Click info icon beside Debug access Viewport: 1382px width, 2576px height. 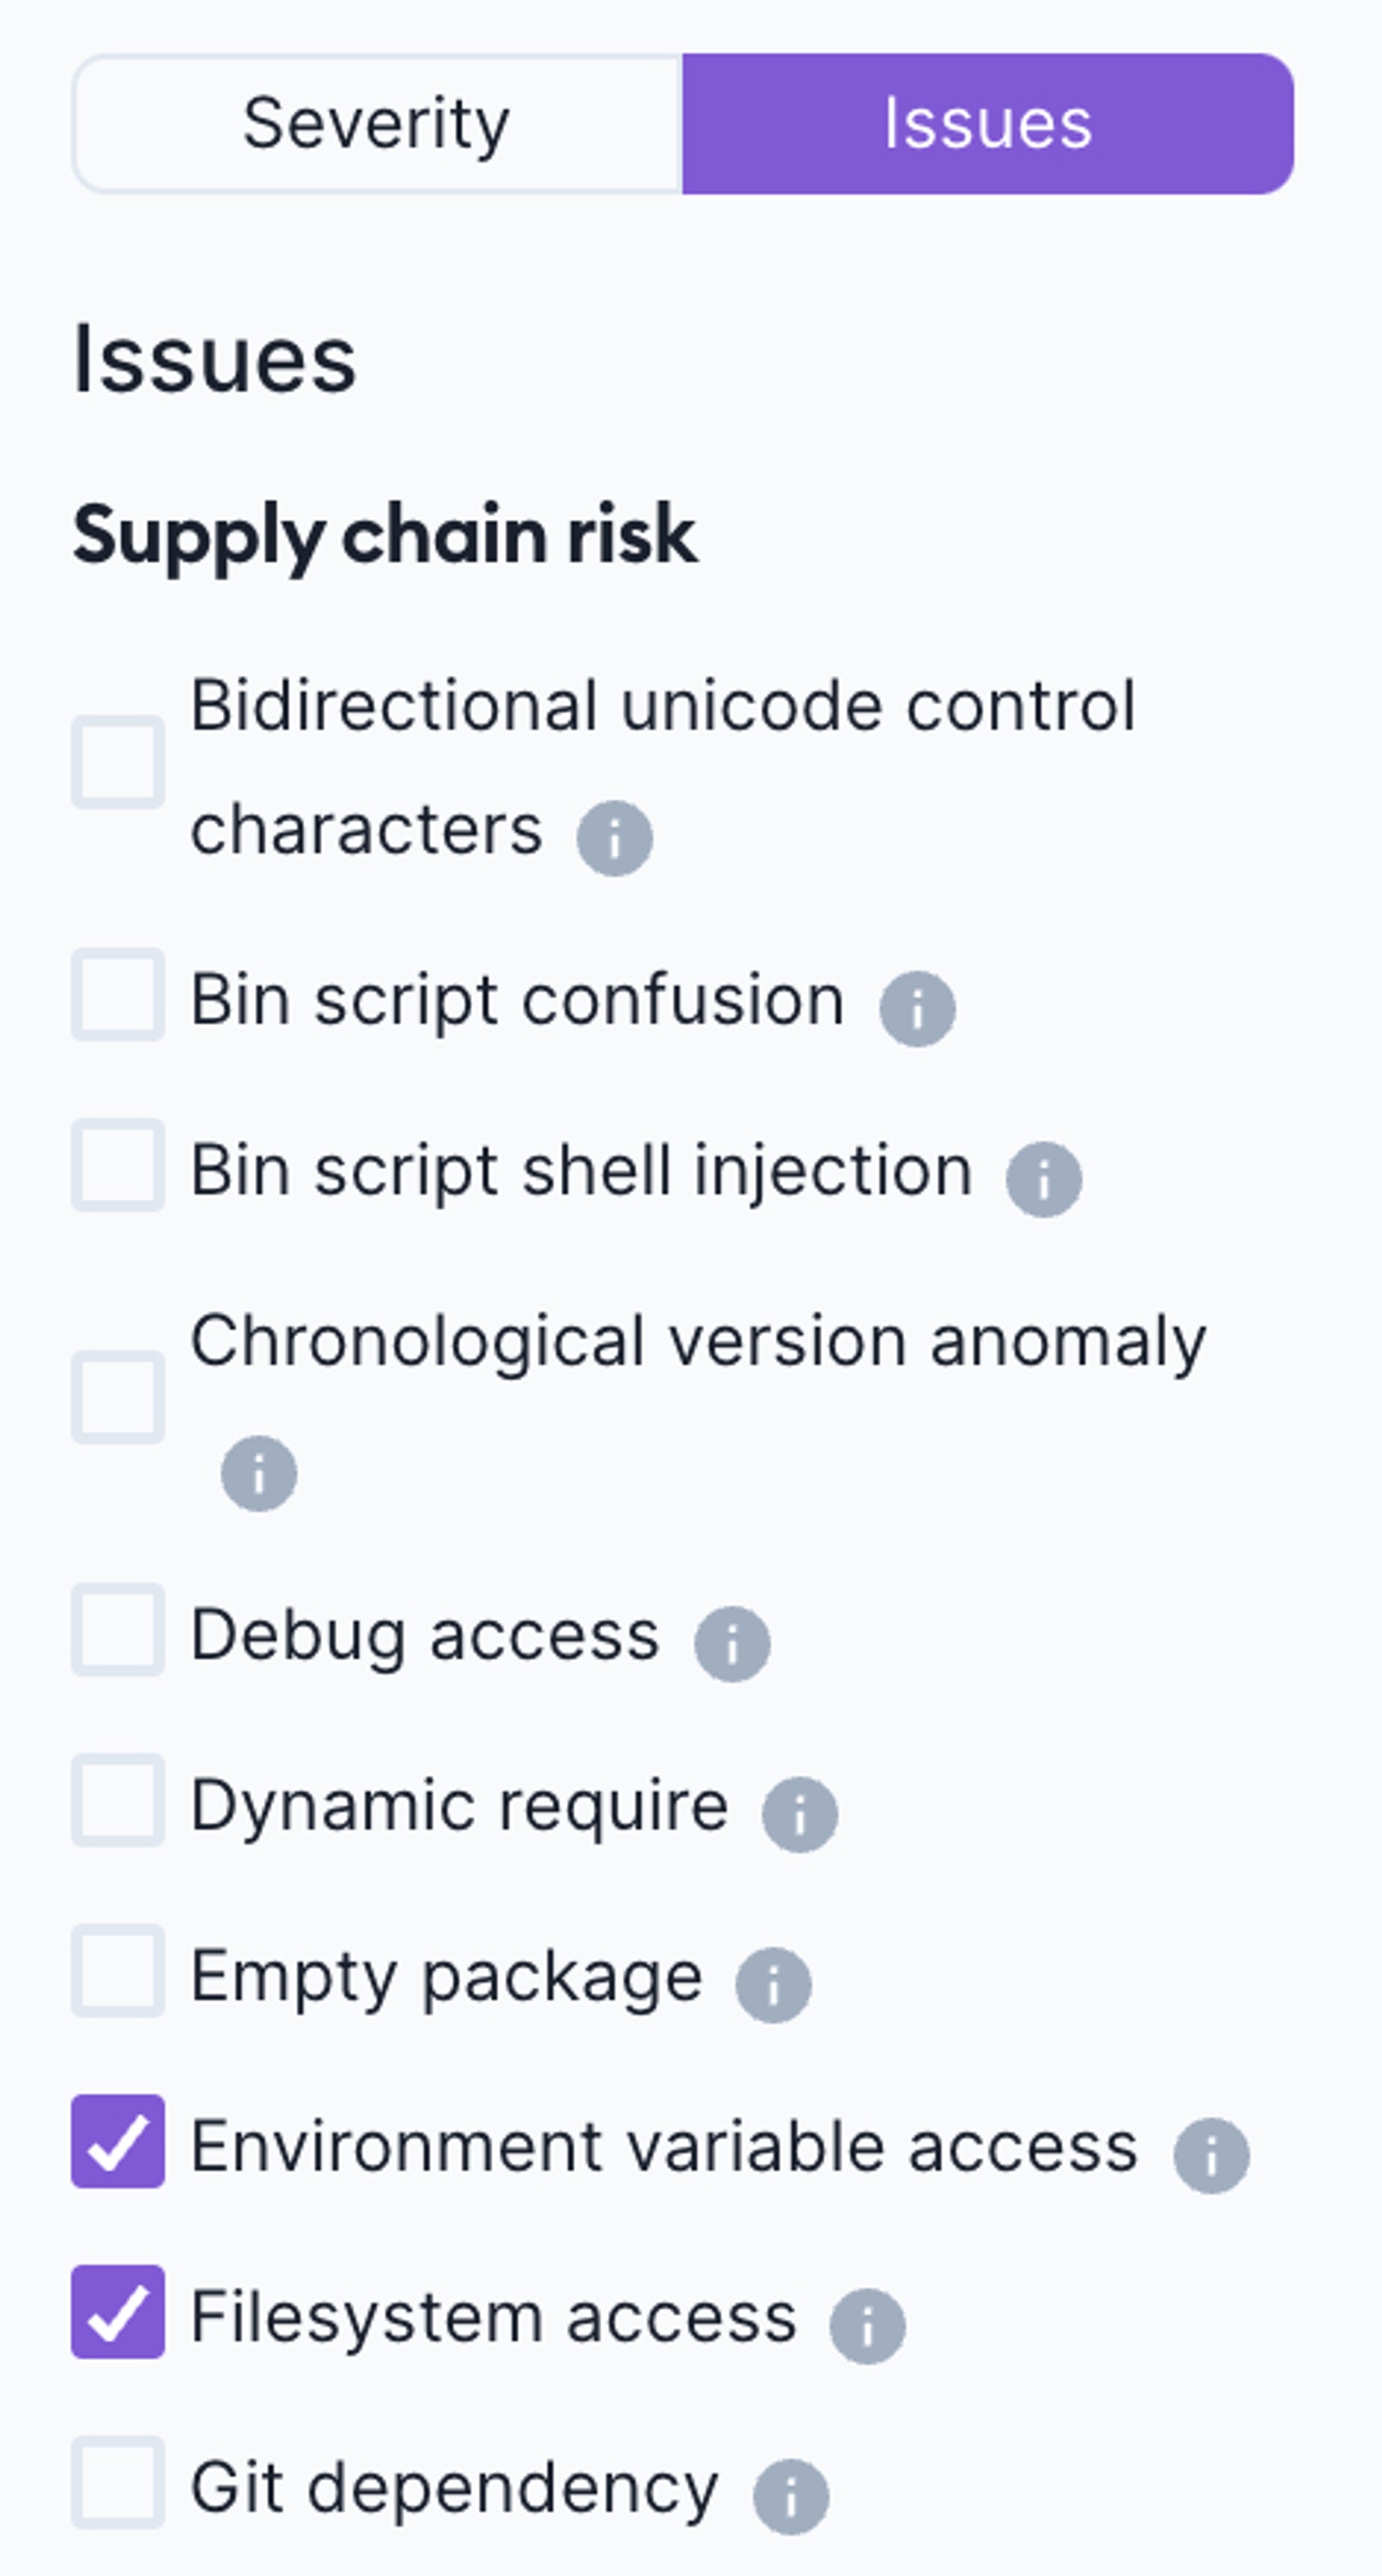pyautogui.click(x=732, y=1644)
